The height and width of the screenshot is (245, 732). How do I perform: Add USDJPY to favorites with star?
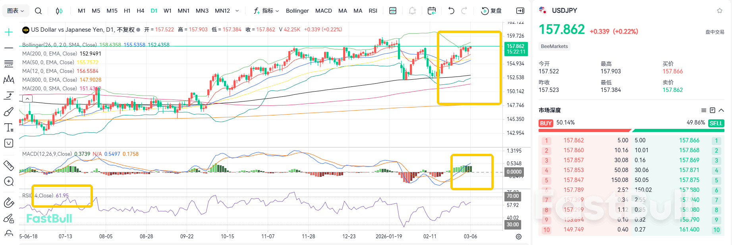[719, 11]
